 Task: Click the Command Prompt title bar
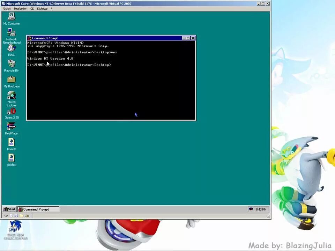coord(111,38)
